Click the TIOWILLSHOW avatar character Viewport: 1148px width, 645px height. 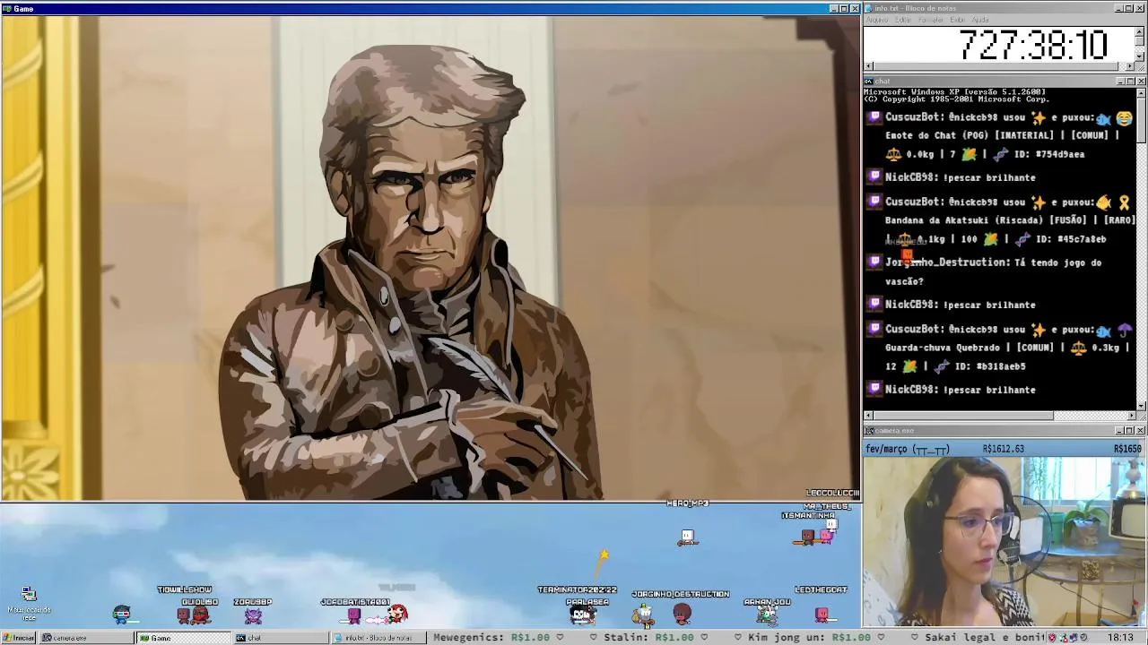[x=184, y=615]
